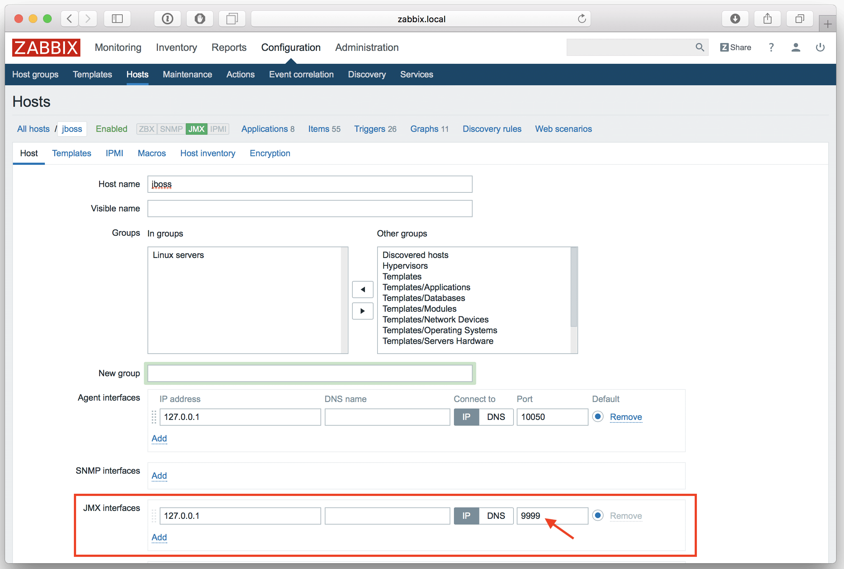The width and height of the screenshot is (844, 569).
Task: Remove the agent interface
Action: click(626, 417)
